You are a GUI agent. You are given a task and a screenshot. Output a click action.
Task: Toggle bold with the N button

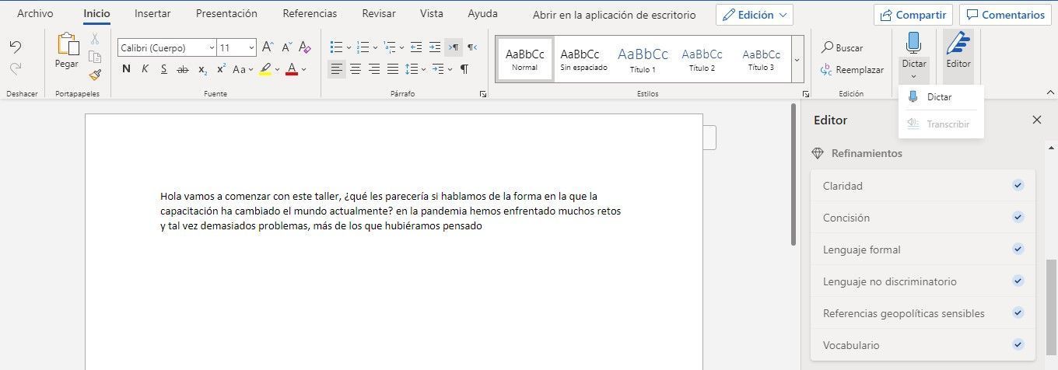coord(126,69)
